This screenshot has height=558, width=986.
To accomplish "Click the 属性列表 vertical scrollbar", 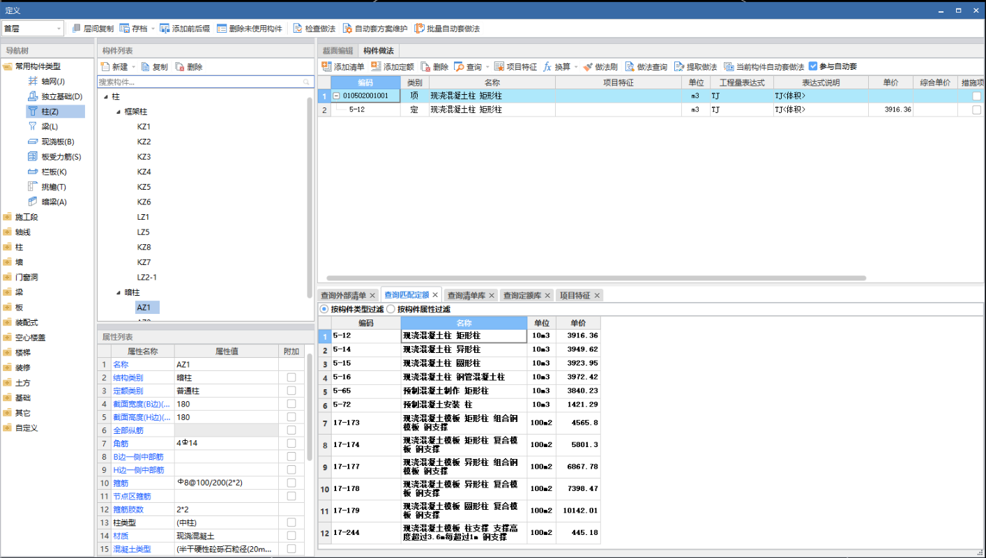I will pyautogui.click(x=310, y=408).
